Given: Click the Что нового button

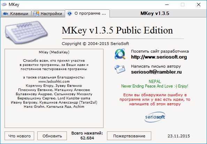Looking at the screenshot, I should 20,136.
